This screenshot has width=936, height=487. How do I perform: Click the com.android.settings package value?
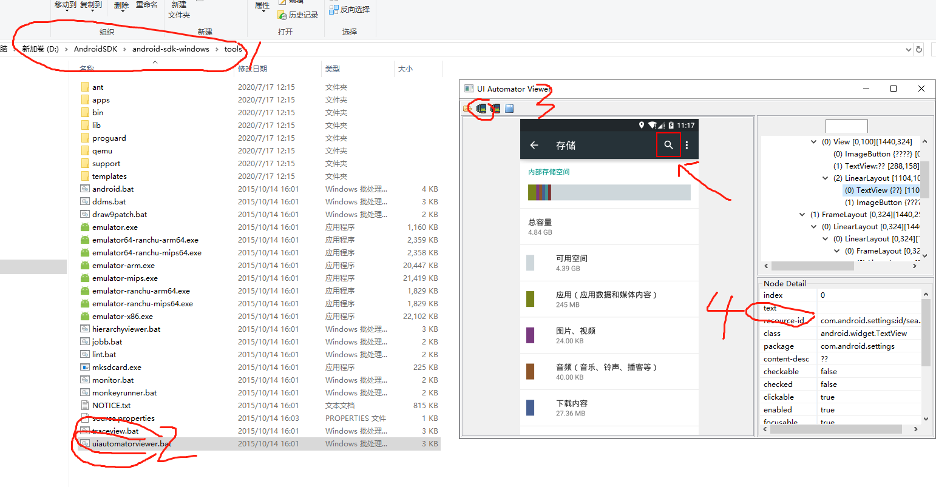click(857, 346)
